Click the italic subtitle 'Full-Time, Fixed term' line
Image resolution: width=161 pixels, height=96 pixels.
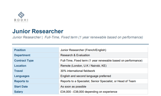(x=78, y=37)
